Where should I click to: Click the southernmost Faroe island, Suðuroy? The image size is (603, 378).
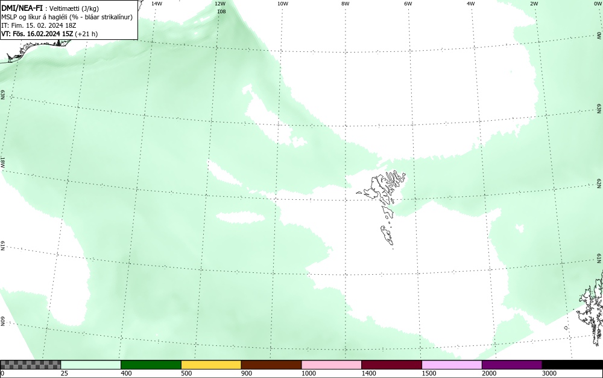click(x=387, y=235)
